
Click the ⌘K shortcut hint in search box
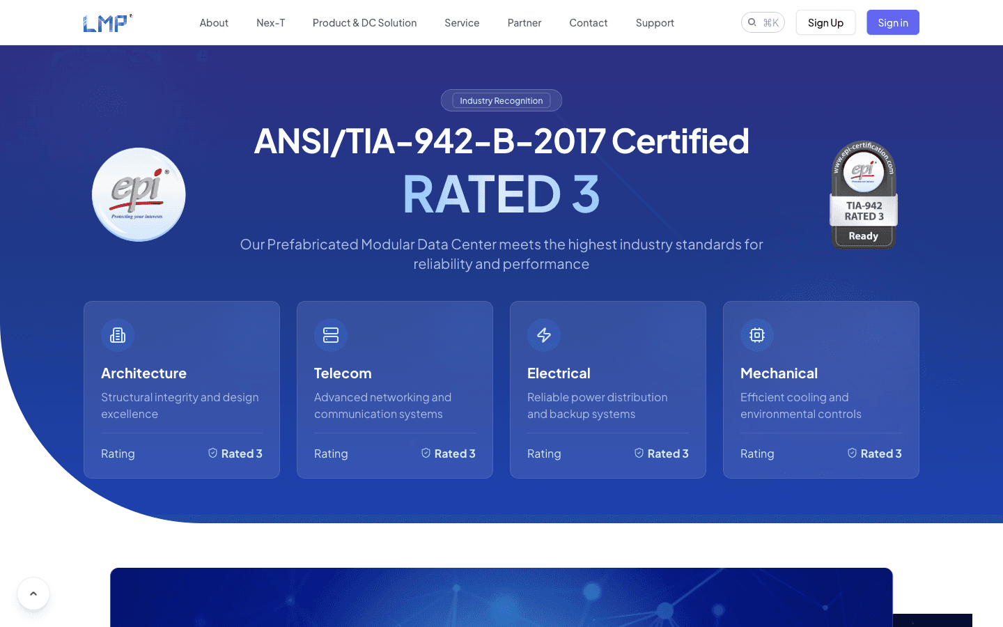click(771, 22)
